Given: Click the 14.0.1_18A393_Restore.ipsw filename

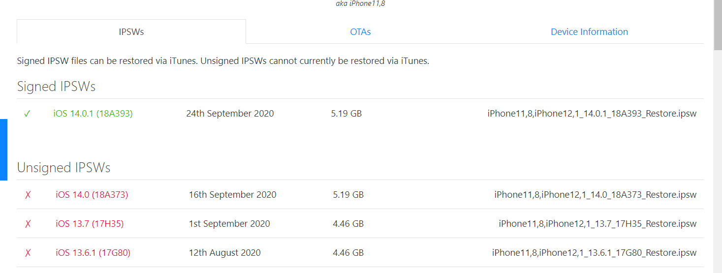Looking at the screenshot, I should (x=592, y=114).
